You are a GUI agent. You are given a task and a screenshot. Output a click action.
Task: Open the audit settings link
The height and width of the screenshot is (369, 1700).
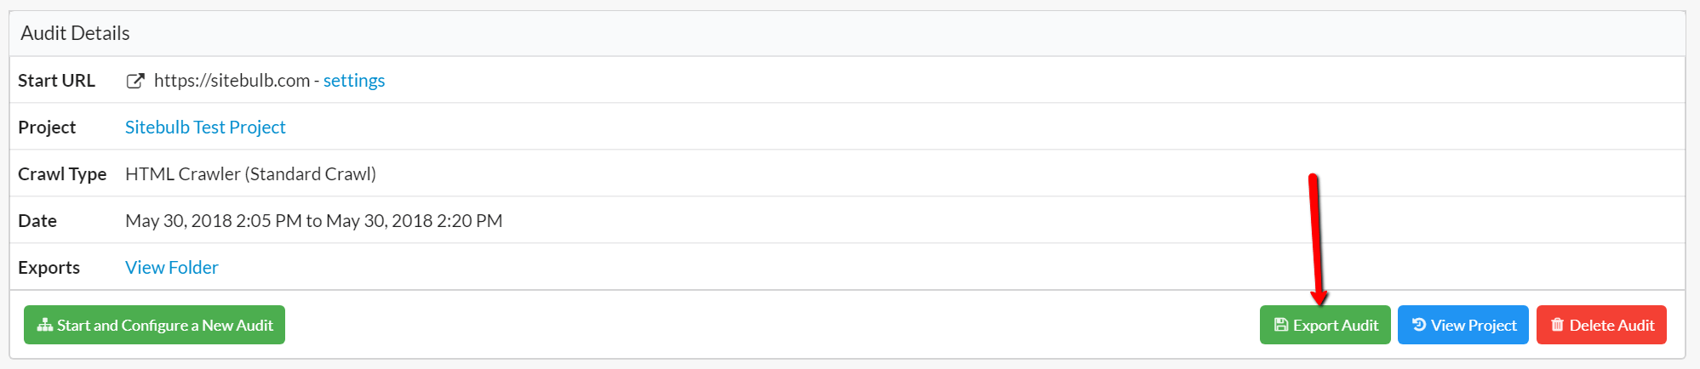pos(354,81)
